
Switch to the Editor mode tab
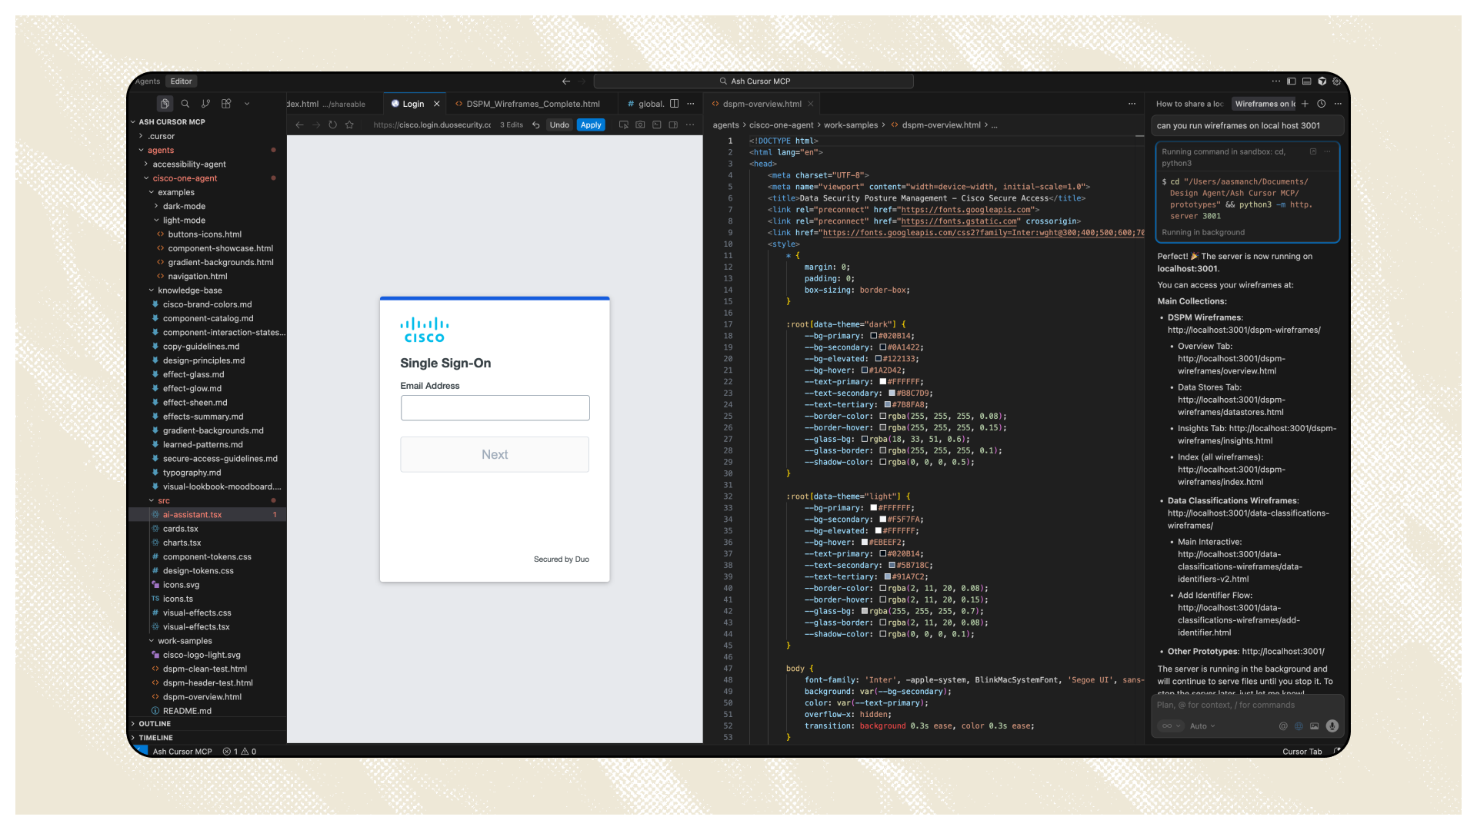[x=182, y=81]
